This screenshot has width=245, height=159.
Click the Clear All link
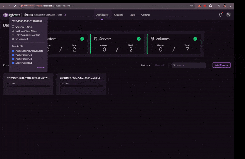click(x=159, y=65)
